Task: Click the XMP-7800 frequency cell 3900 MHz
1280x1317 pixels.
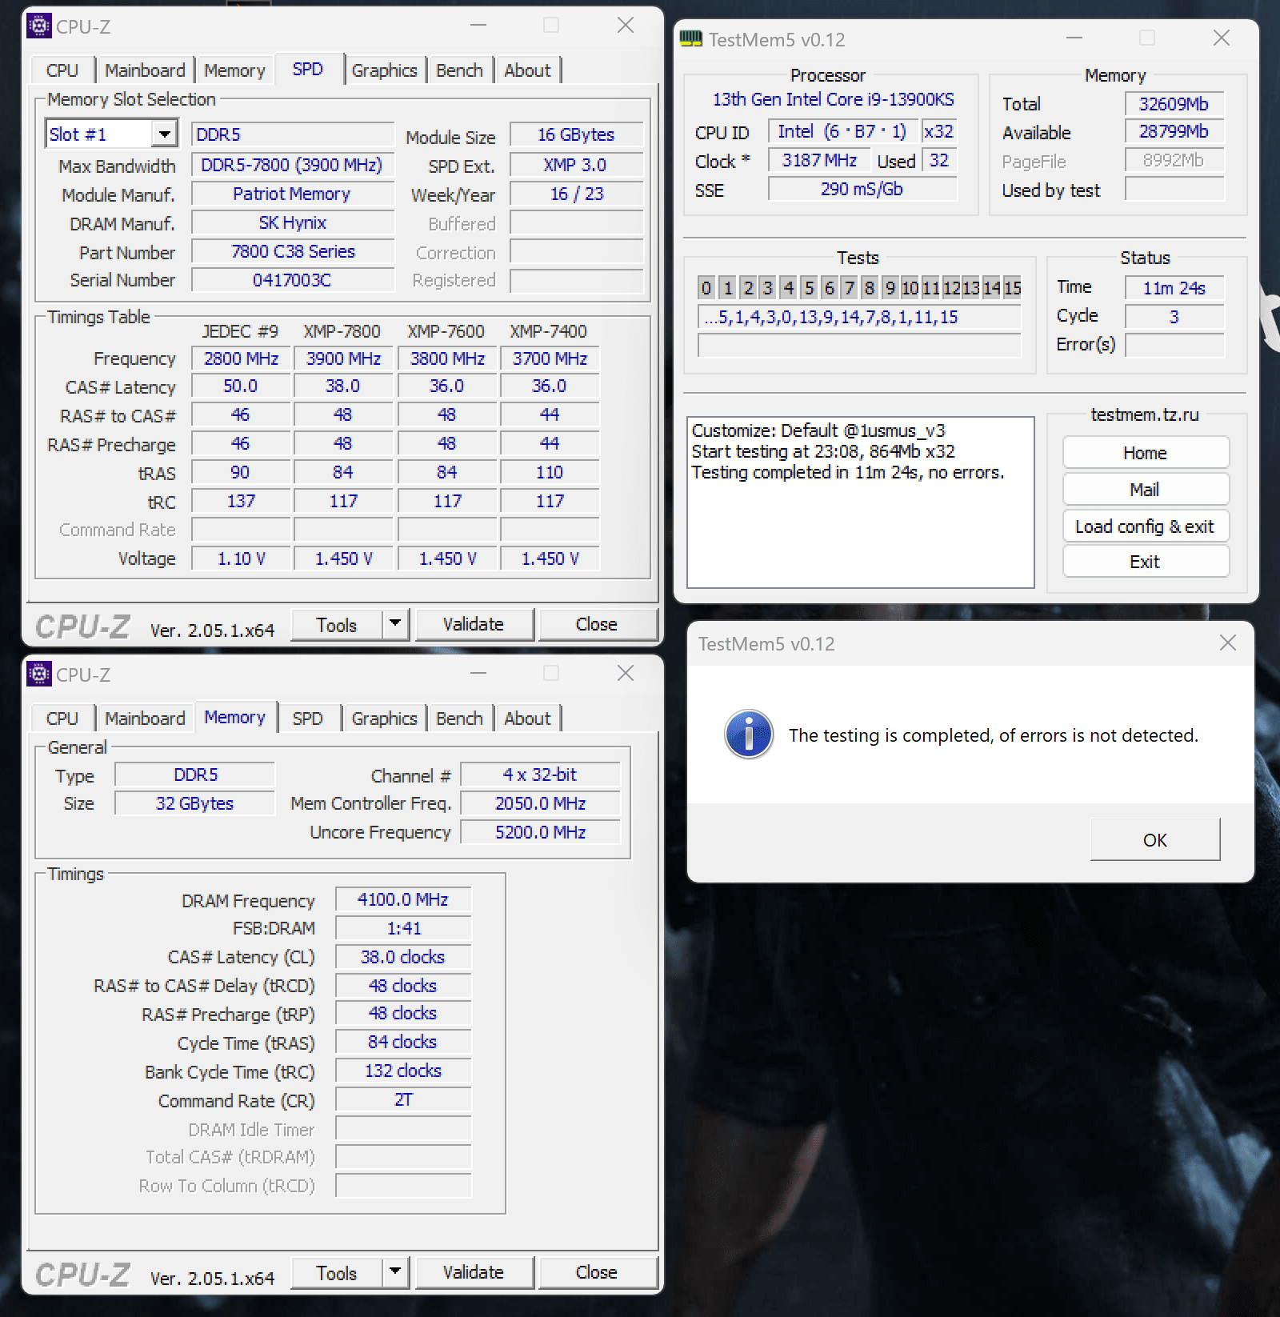Action: [x=343, y=358]
